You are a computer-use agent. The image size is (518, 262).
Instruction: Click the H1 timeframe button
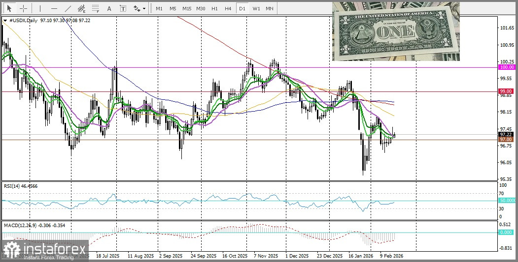tap(214, 8)
